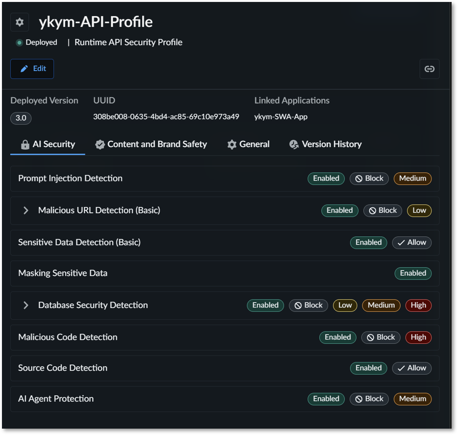Image resolution: width=458 pixels, height=435 pixels.
Task: Click High badge in Database Security Detection row
Action: pos(418,306)
